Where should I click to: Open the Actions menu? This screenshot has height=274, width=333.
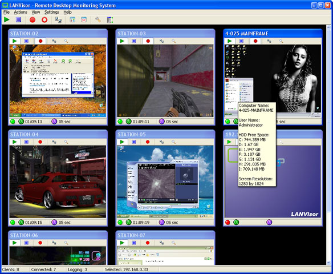click(x=21, y=12)
